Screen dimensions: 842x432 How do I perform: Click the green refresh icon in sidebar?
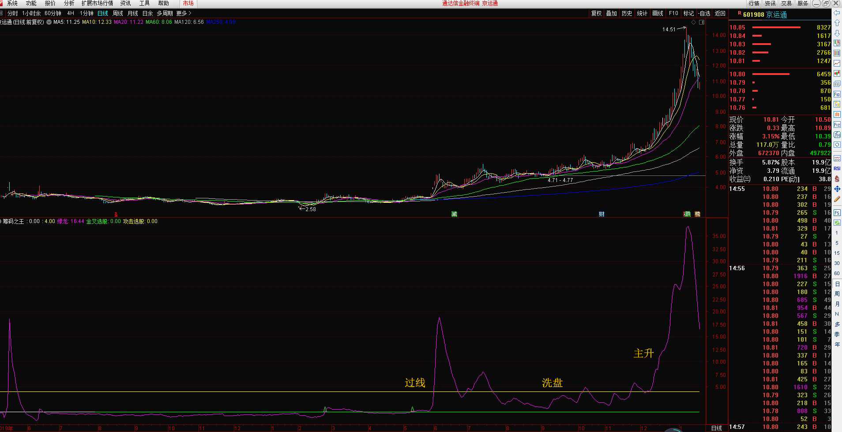[837, 223]
